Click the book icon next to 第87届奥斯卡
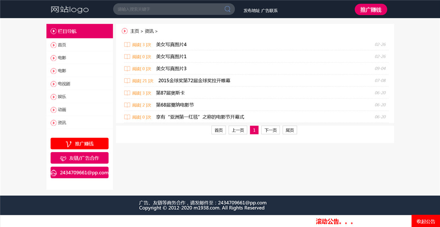The height and width of the screenshot is (227, 440). 127,93
